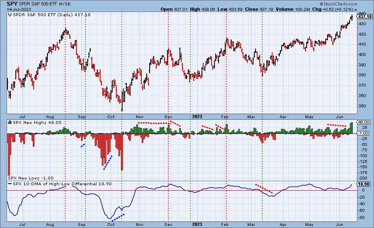Viewport: 374px width, 228px height.
Task: Click the Open value 437.01
Action: (x=181, y=9)
